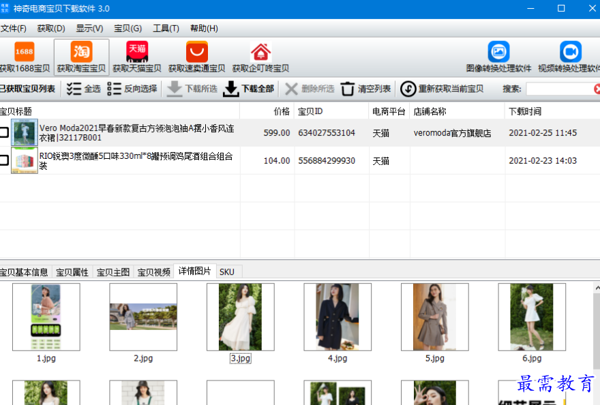
Task: Click 全选 select all
Action: pyautogui.click(x=83, y=89)
